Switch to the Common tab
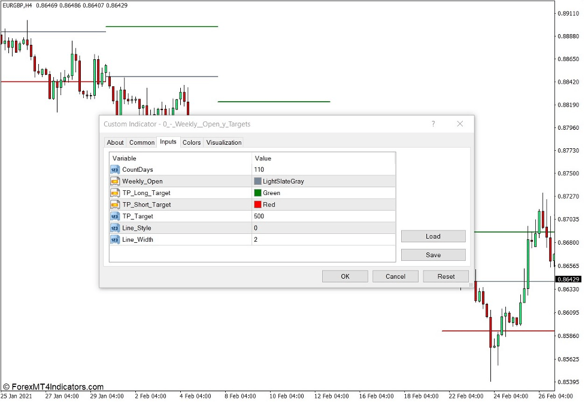 click(142, 142)
